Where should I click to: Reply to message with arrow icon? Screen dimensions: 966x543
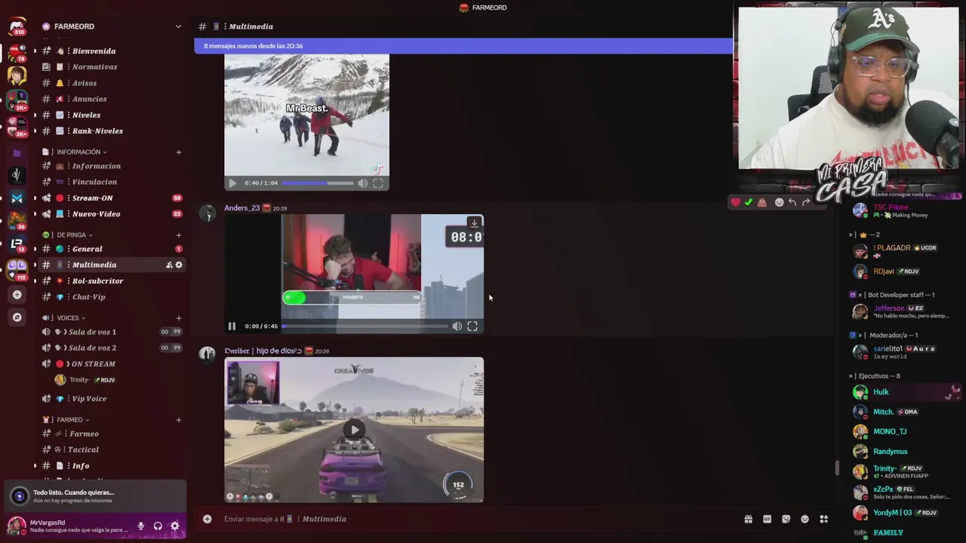pos(792,202)
